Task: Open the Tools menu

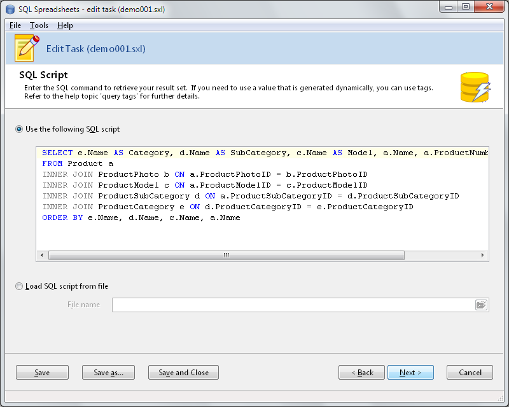Action: pyautogui.click(x=39, y=25)
